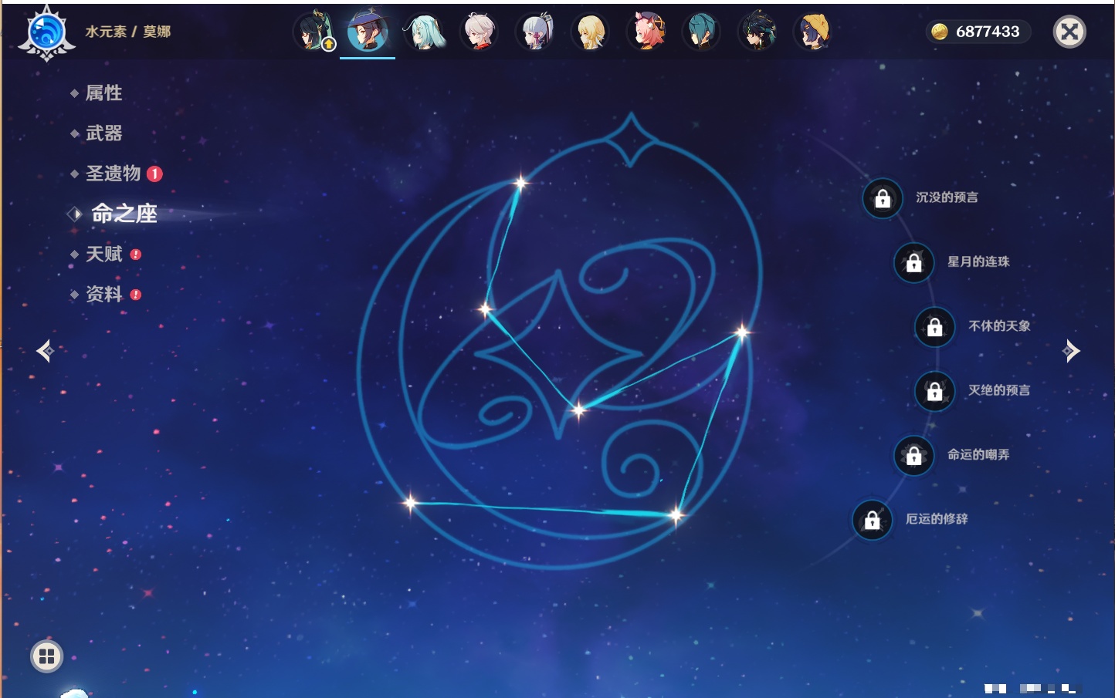This screenshot has height=698, width=1115.
Task: Click the red 1 badge next to 圣遗物
Action: click(154, 174)
